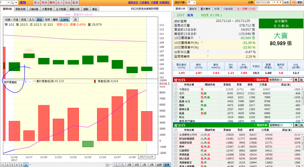Screen dimensions: 304x167
Task: Check the 買方15 header select-all checkbox
Action: pyautogui.click(x=176, y=85)
